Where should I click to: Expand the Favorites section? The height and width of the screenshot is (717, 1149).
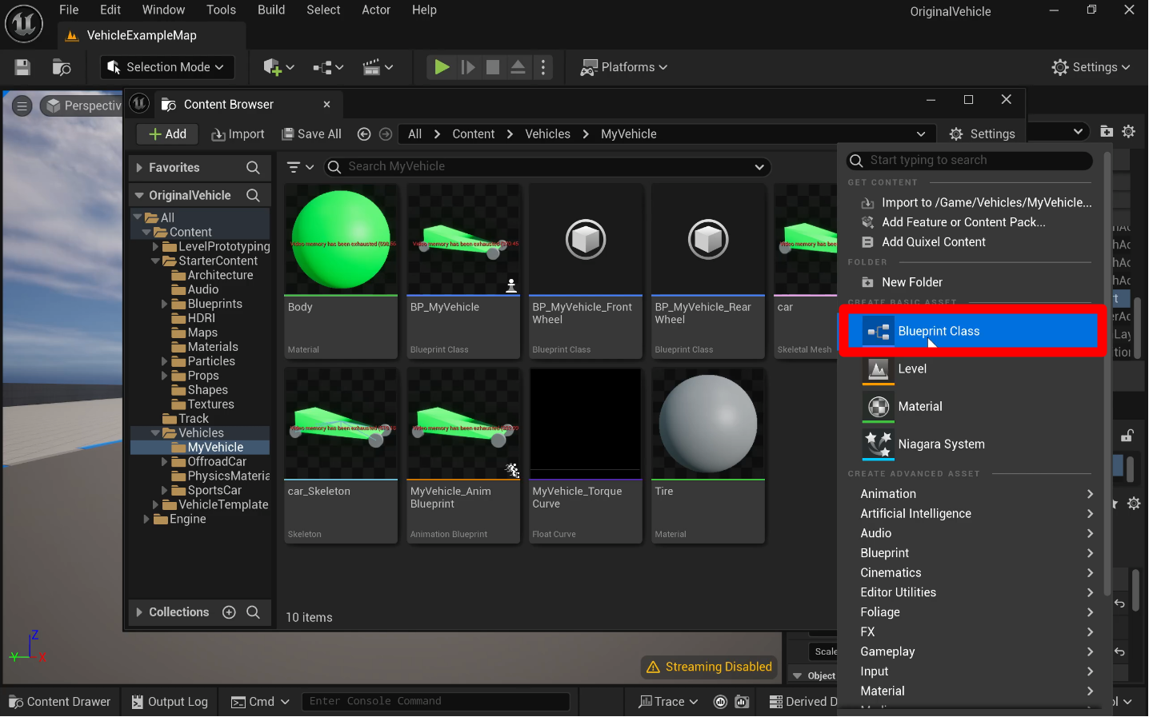(x=139, y=168)
